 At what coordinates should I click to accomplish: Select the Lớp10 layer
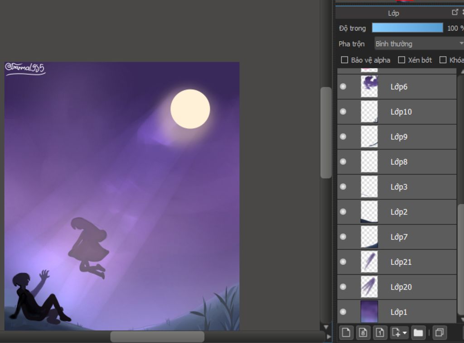[401, 112]
